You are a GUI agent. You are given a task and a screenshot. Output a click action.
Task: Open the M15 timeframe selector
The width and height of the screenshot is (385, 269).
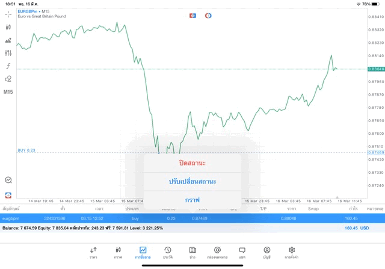[8, 92]
